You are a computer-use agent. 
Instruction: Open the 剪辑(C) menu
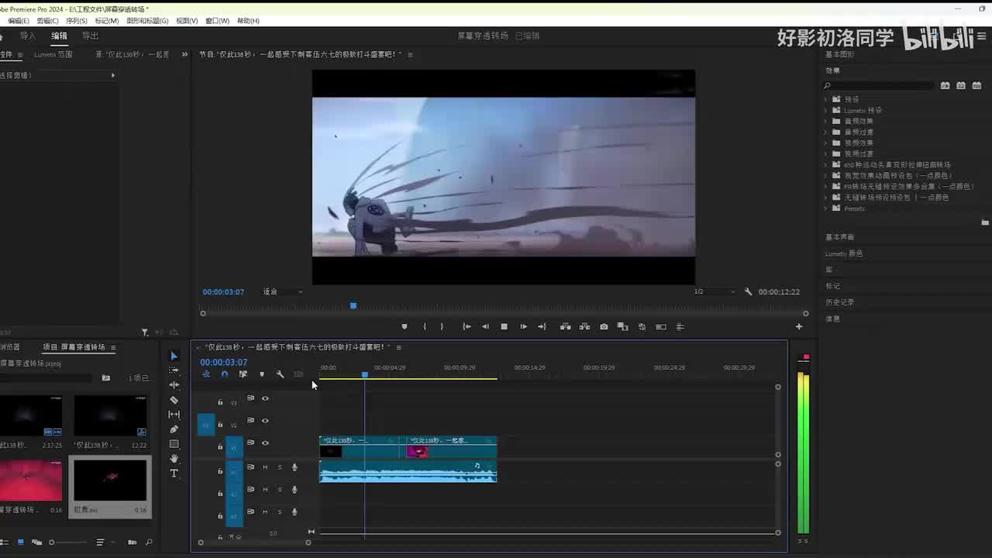(x=48, y=21)
